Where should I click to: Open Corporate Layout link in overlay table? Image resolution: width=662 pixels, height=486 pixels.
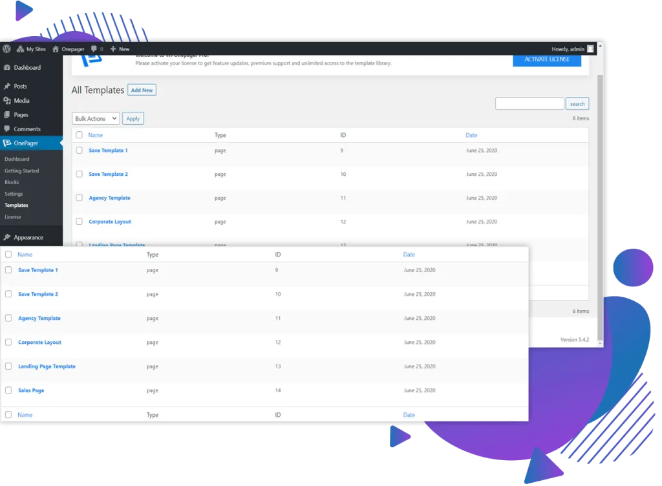(39, 342)
